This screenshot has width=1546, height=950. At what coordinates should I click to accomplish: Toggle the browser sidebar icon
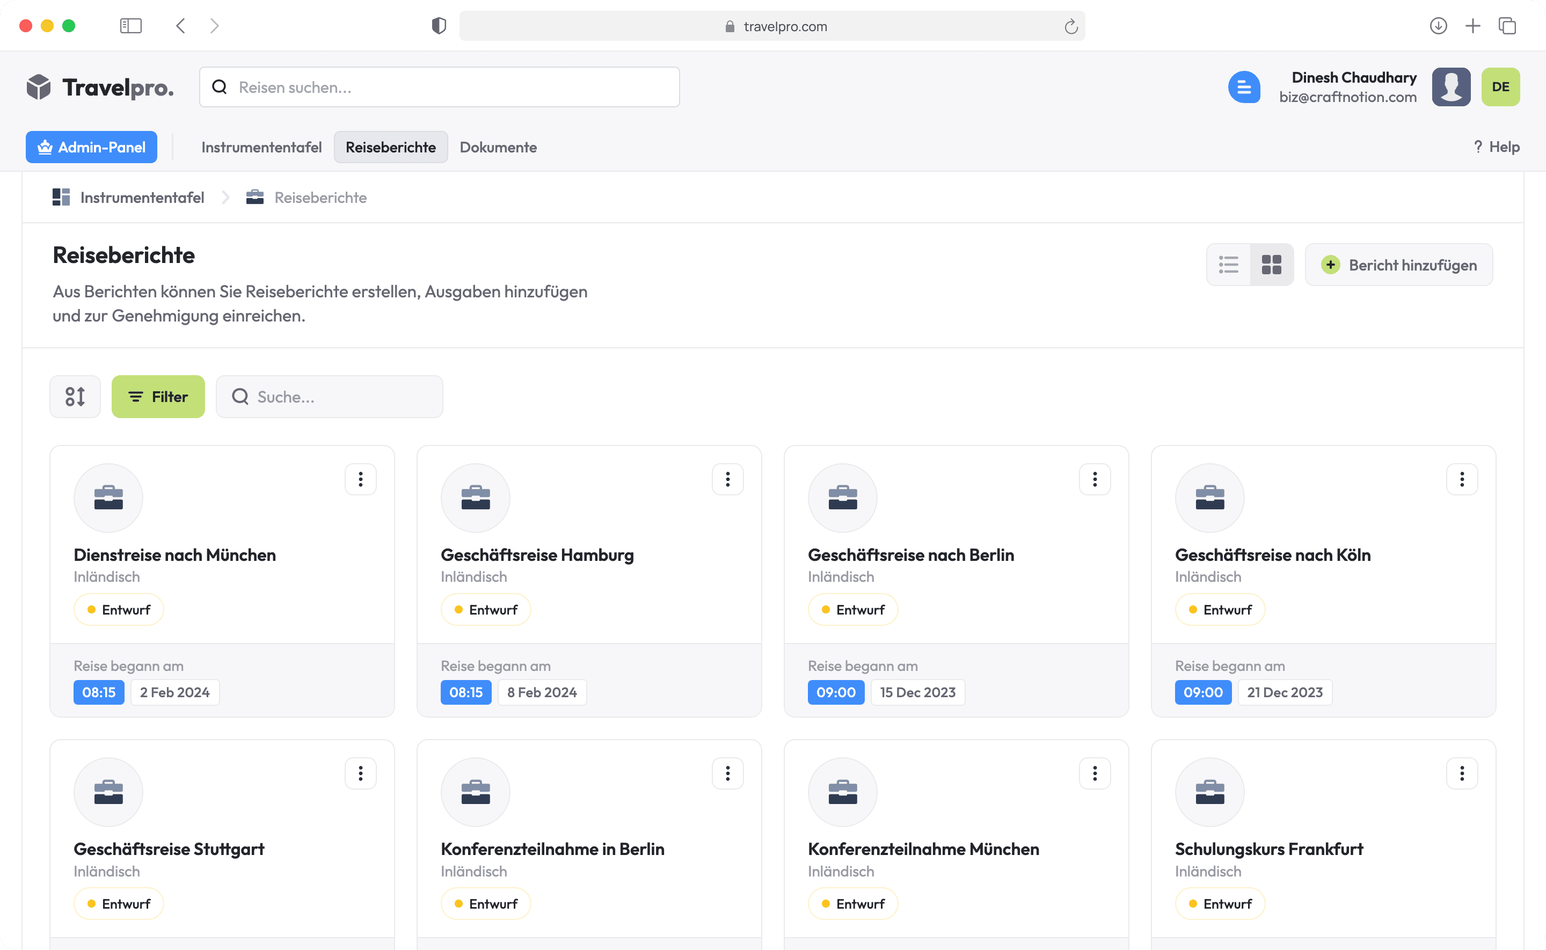tap(130, 26)
